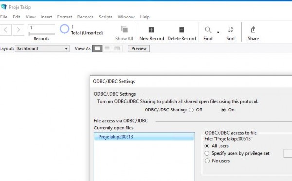Select No users access option
This screenshot has width=292, height=181.
[207, 161]
